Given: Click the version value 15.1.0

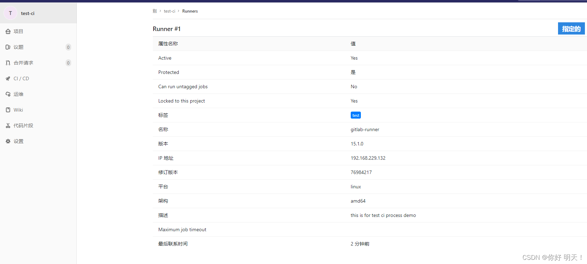Looking at the screenshot, I should click(x=357, y=144).
